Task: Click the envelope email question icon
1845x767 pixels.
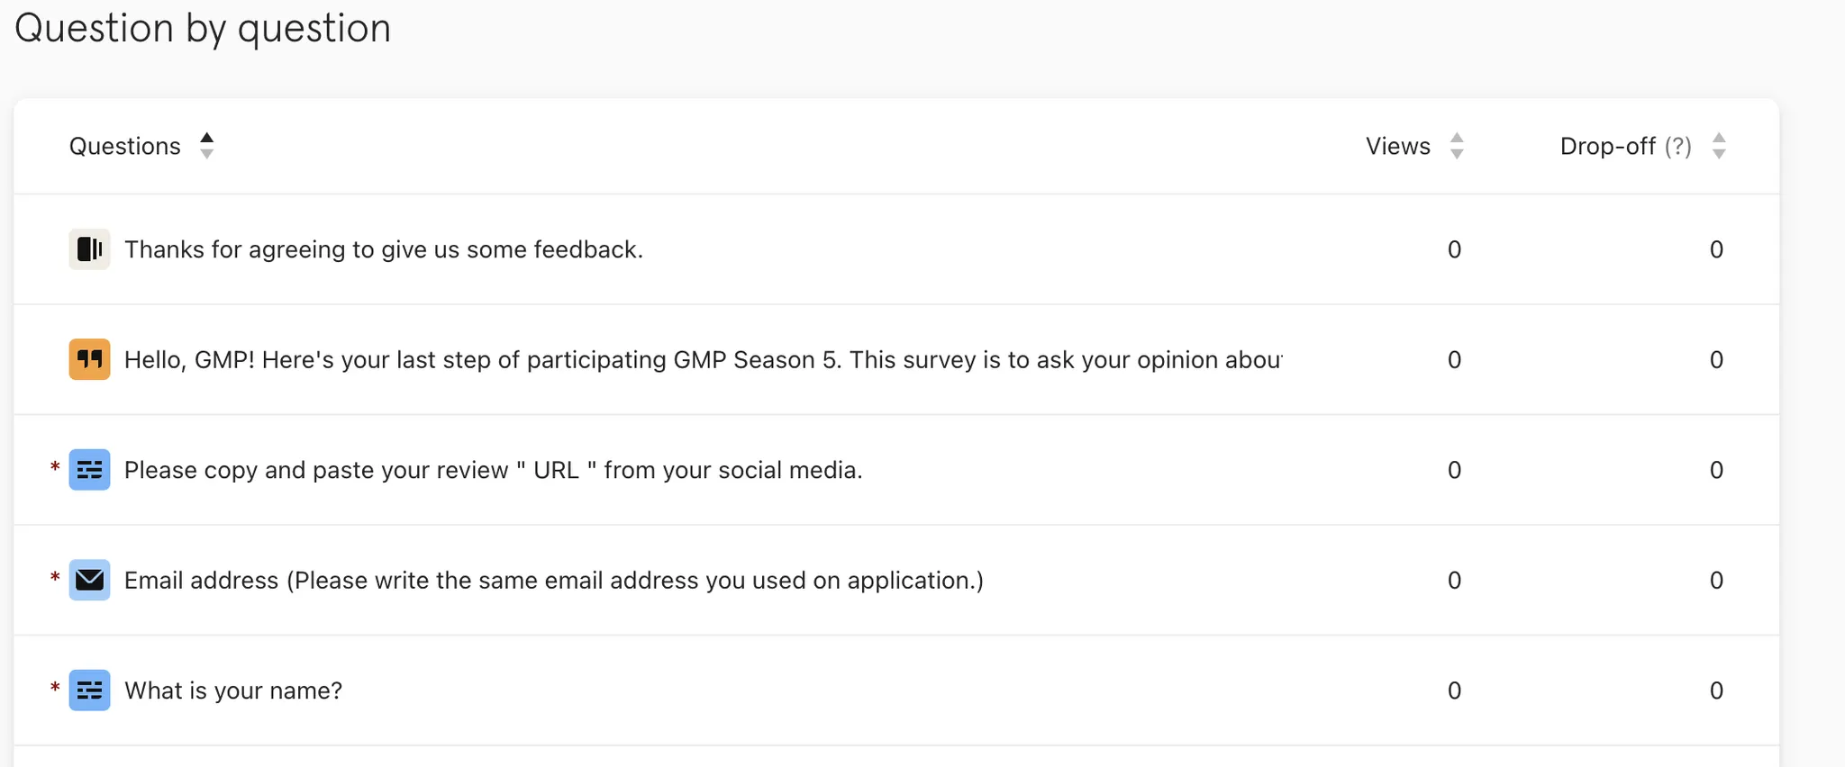Action: [x=89, y=580]
